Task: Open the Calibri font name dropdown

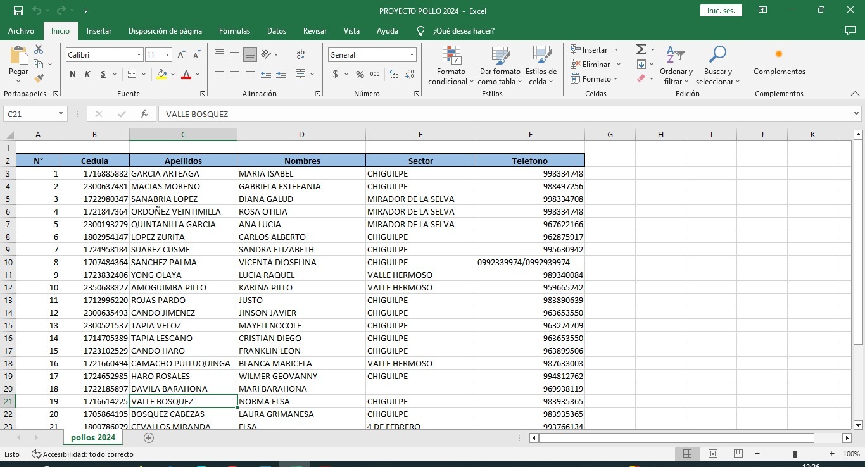Action: coord(139,55)
